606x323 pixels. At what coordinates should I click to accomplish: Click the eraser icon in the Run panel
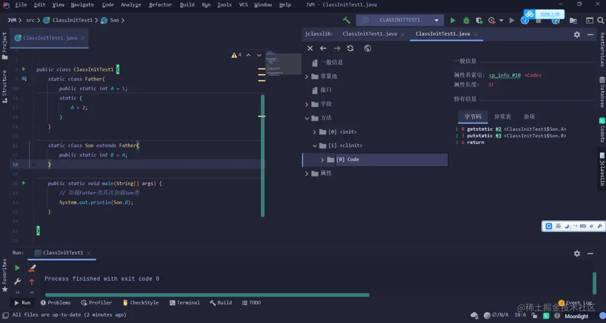32,268
